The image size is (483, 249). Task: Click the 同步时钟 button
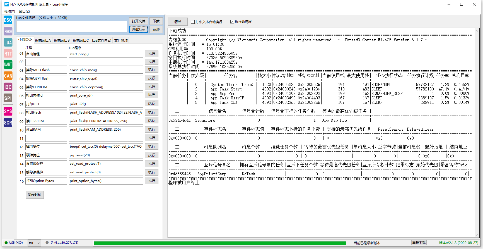(x=35, y=195)
